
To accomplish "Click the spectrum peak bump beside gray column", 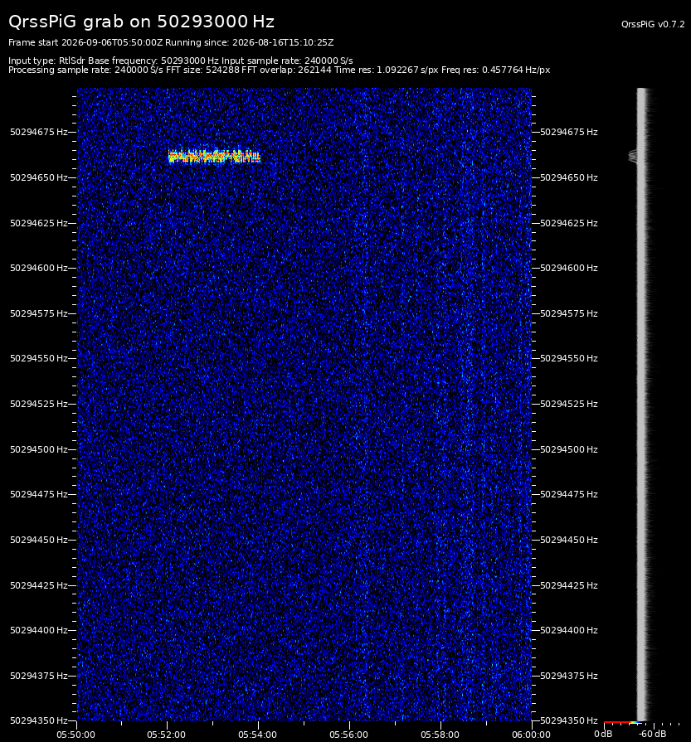I will coord(633,156).
